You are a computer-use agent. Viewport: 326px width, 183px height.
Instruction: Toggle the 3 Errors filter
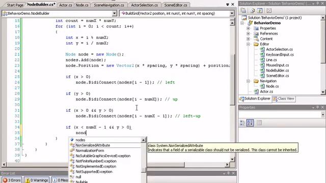pos(12,180)
